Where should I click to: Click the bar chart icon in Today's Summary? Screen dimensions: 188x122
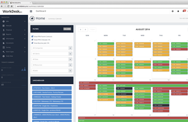24,69
